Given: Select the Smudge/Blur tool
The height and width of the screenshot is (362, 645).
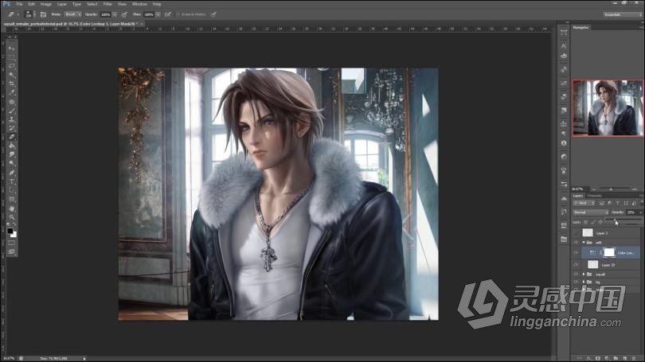Looking at the screenshot, I should pyautogui.click(x=11, y=154).
